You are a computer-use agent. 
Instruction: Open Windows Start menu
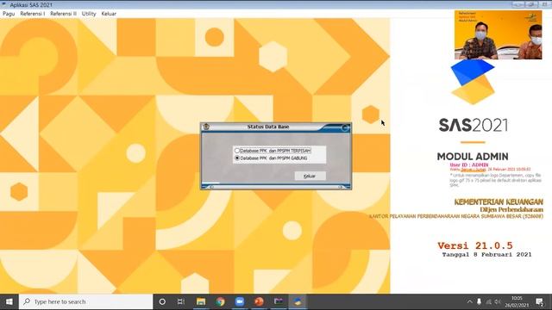click(9, 301)
